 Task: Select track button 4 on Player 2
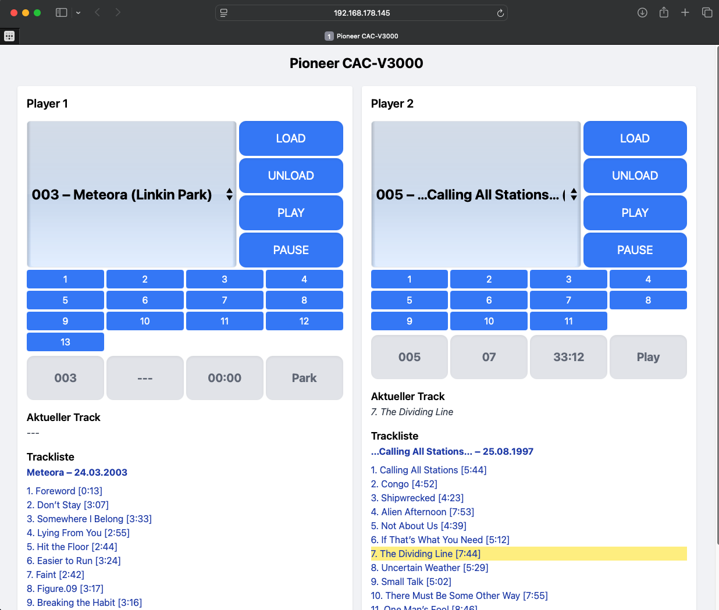(x=648, y=279)
